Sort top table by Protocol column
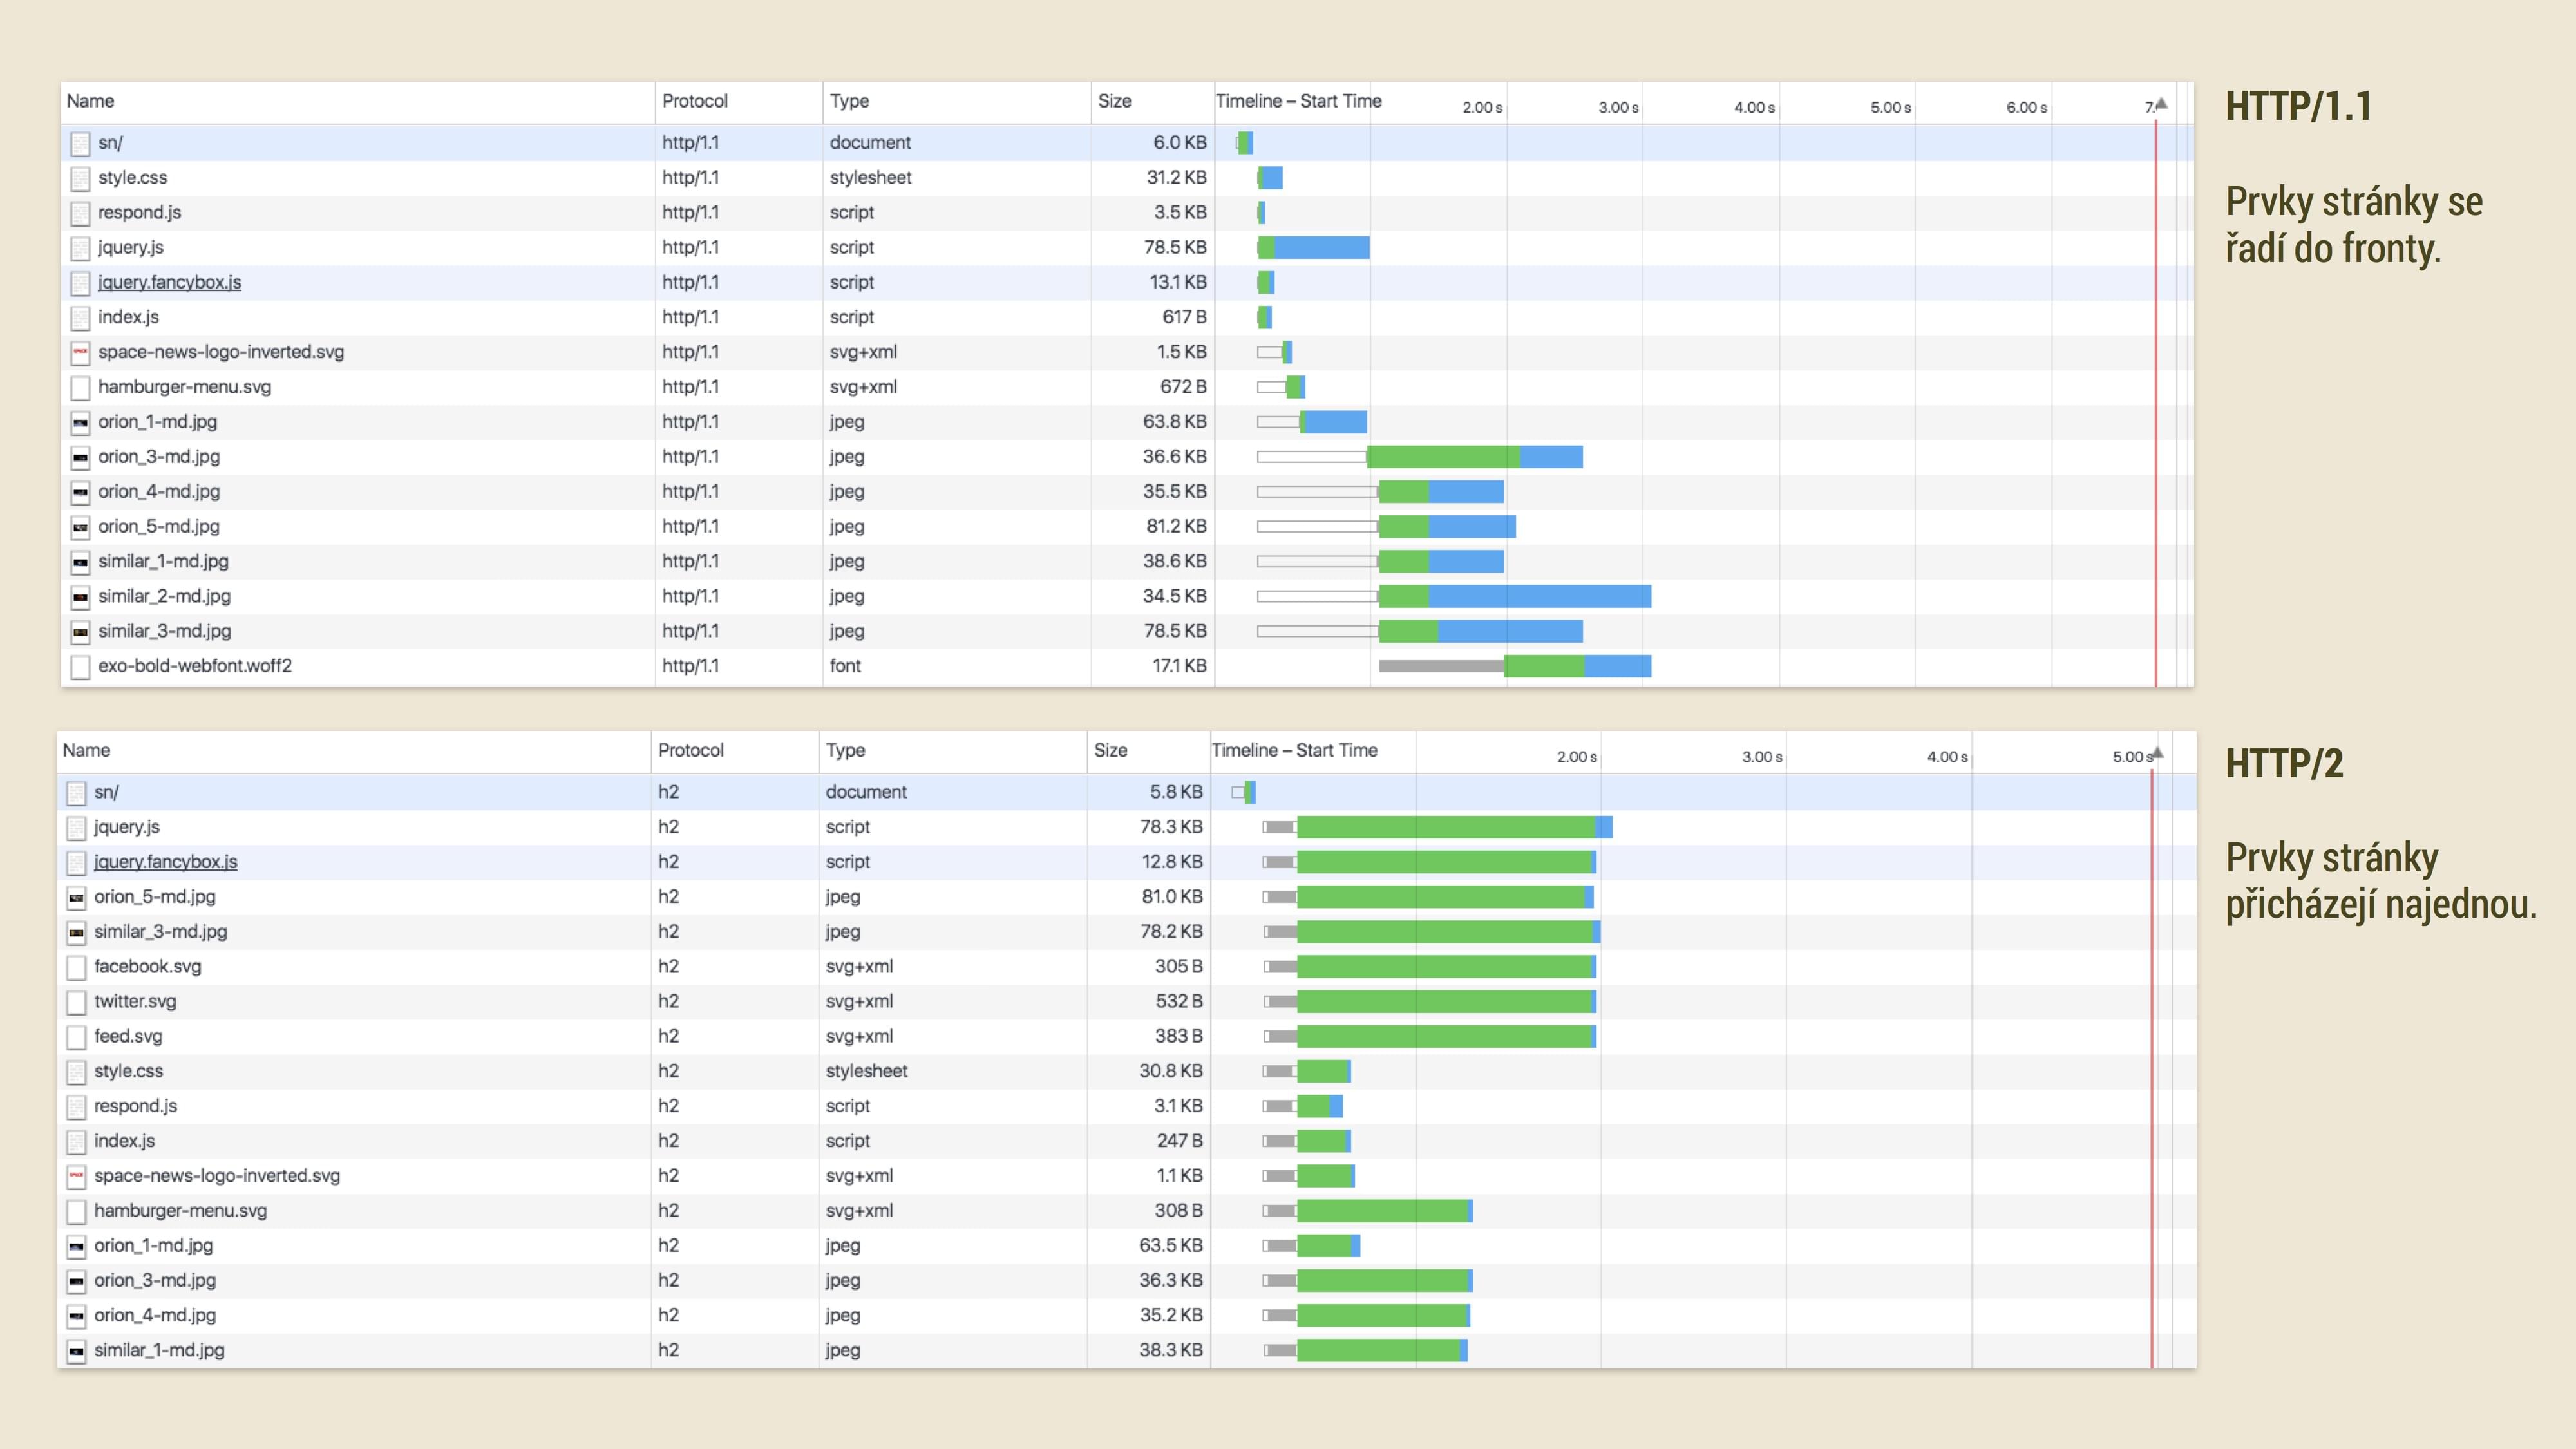This screenshot has width=2576, height=1449. tap(694, 101)
